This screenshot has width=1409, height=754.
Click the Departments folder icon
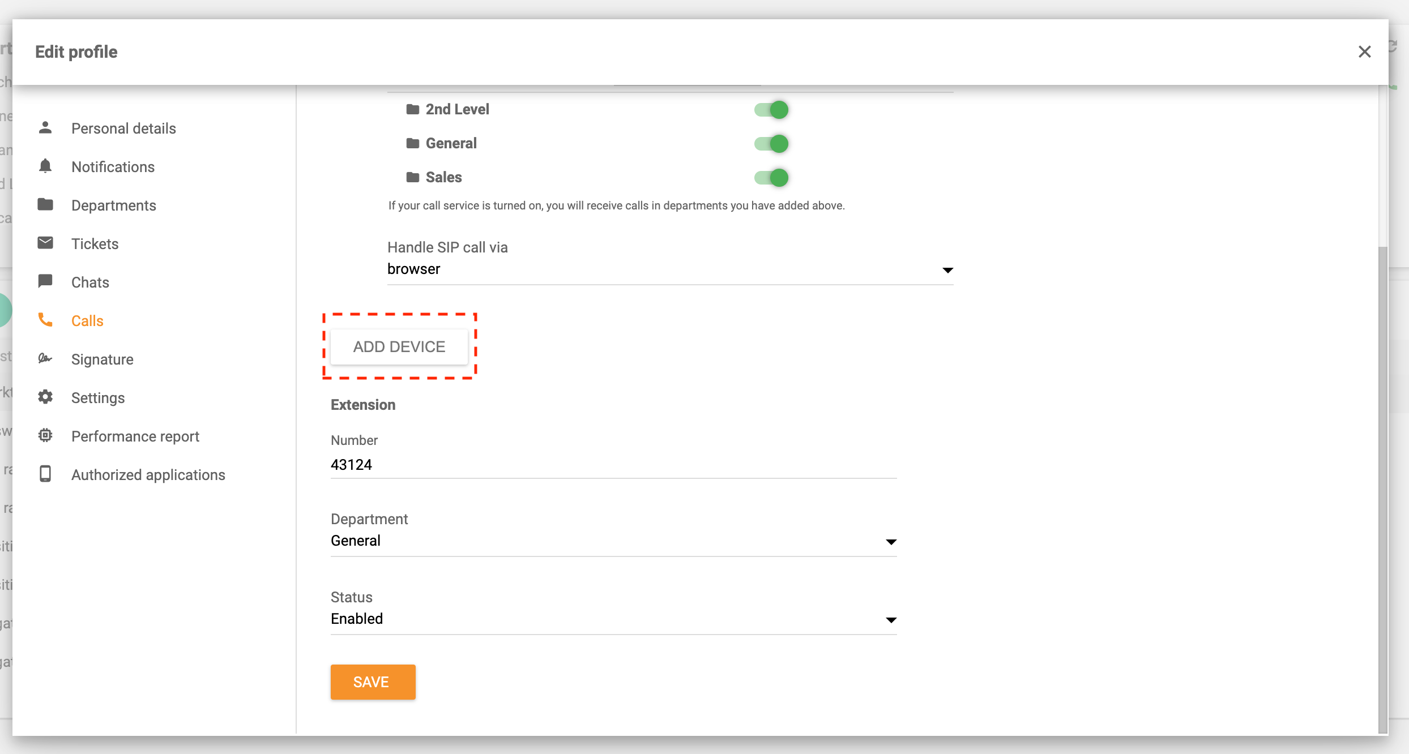click(x=45, y=205)
